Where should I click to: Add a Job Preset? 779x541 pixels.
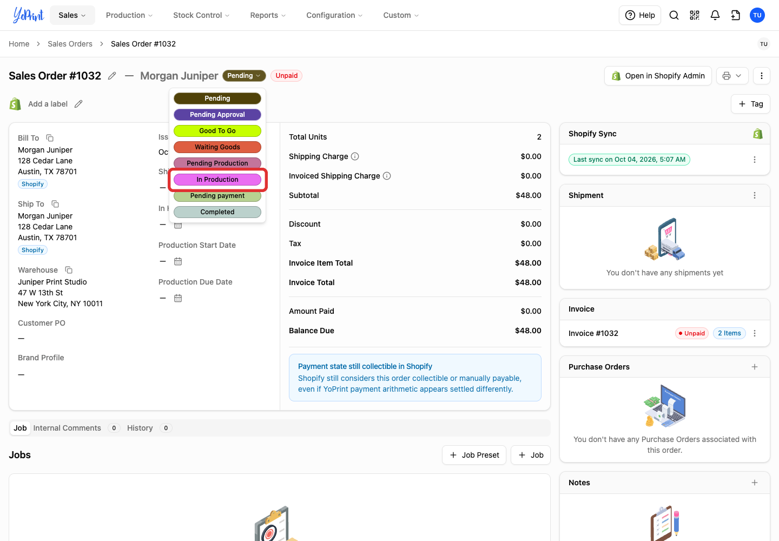pos(474,455)
